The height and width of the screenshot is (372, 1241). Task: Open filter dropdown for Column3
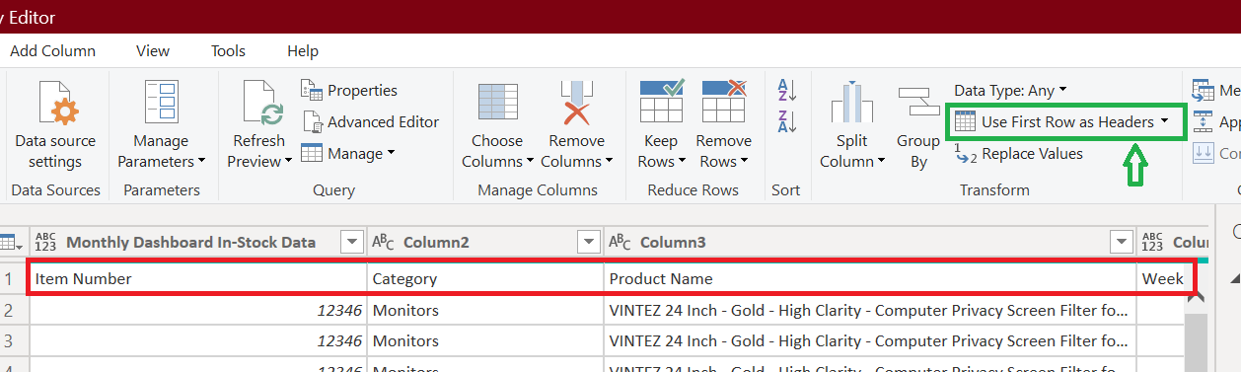[x=1121, y=243]
